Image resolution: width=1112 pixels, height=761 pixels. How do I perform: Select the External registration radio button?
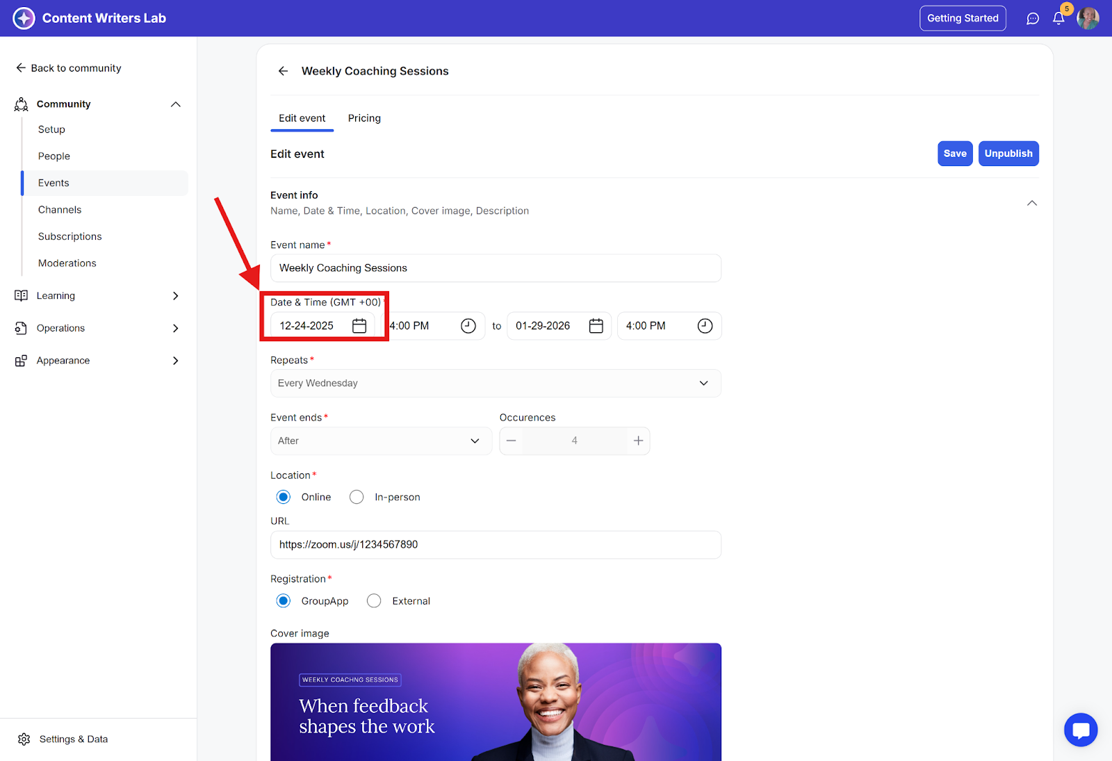click(x=374, y=601)
